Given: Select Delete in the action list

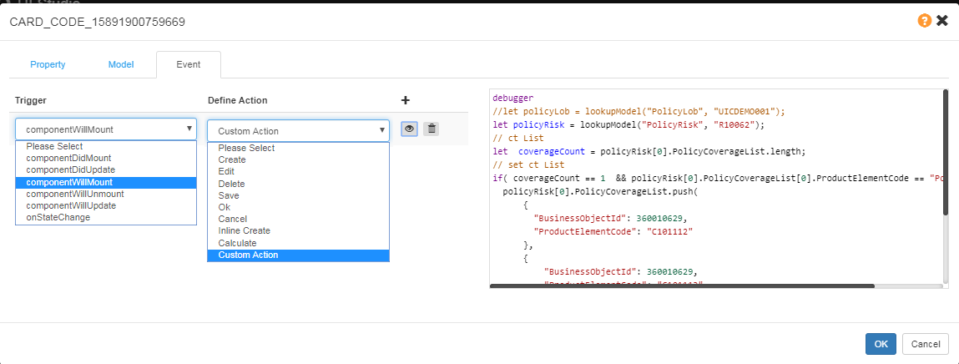Looking at the screenshot, I should coord(231,183).
